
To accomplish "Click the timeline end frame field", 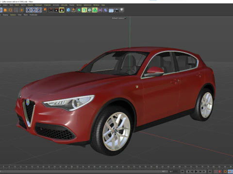I will (174, 172).
